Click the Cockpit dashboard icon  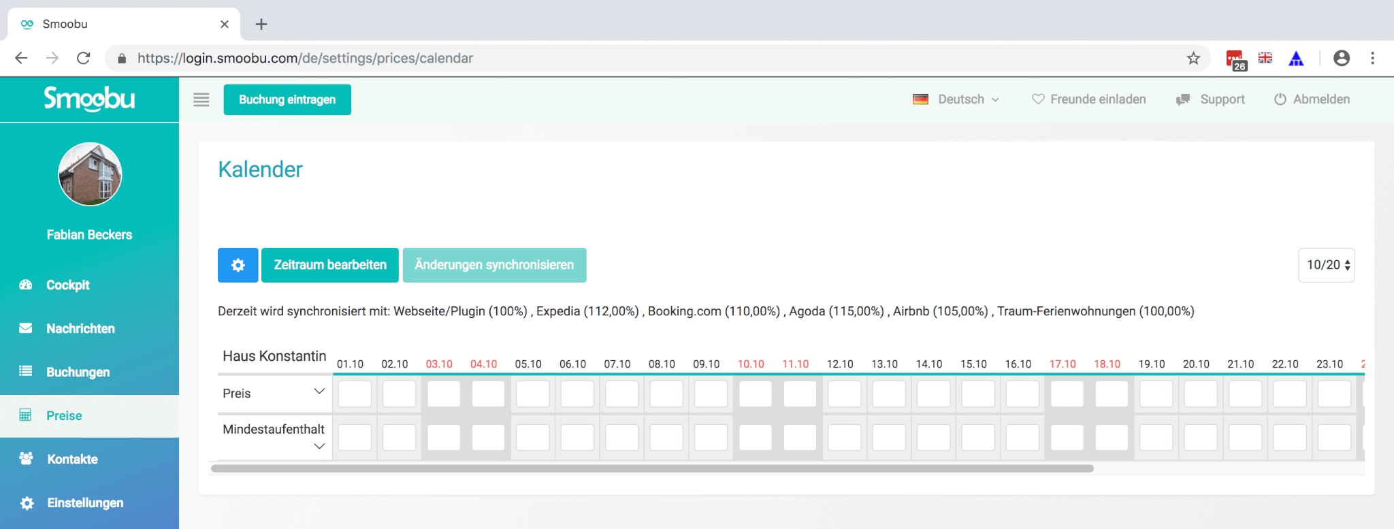[26, 285]
